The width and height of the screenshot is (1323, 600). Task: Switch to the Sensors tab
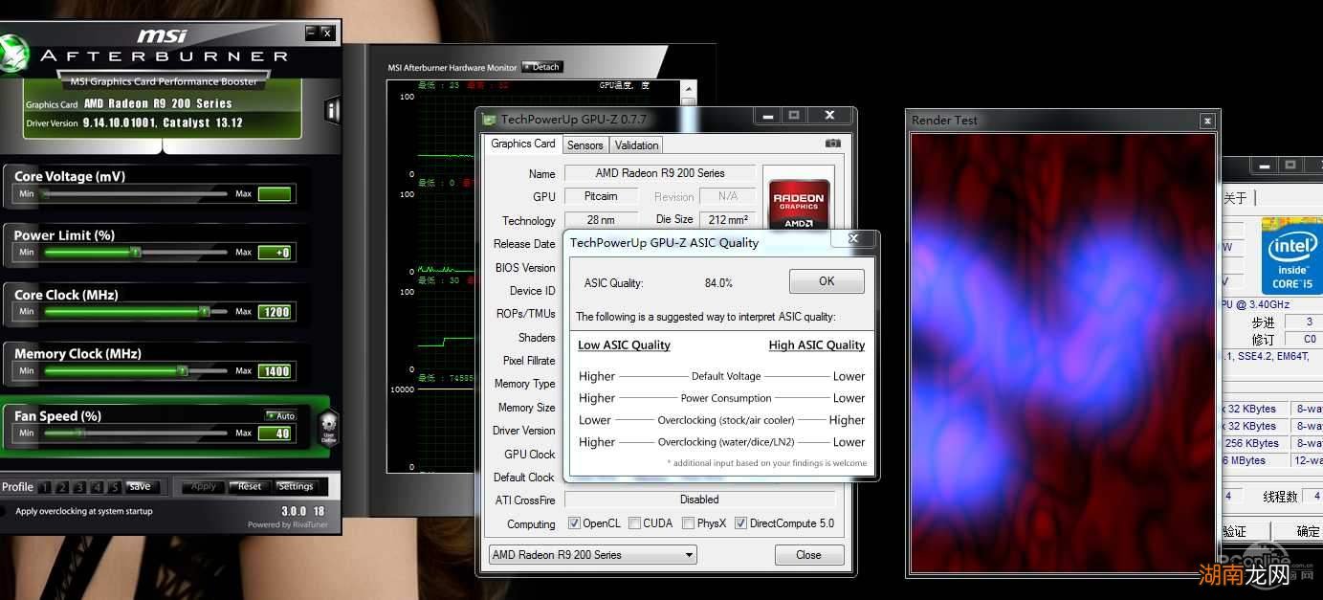pos(584,145)
